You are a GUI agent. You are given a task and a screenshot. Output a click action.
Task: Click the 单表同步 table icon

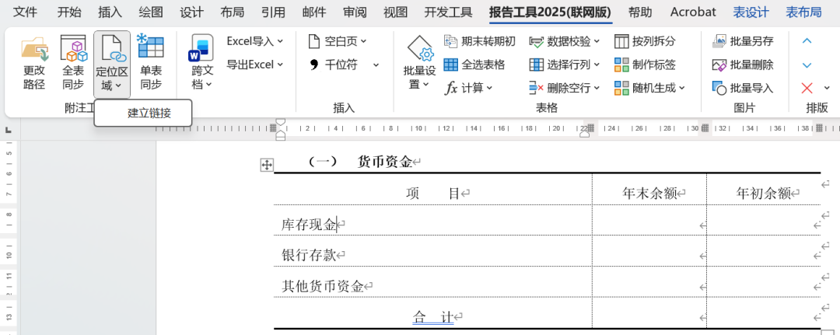click(151, 47)
